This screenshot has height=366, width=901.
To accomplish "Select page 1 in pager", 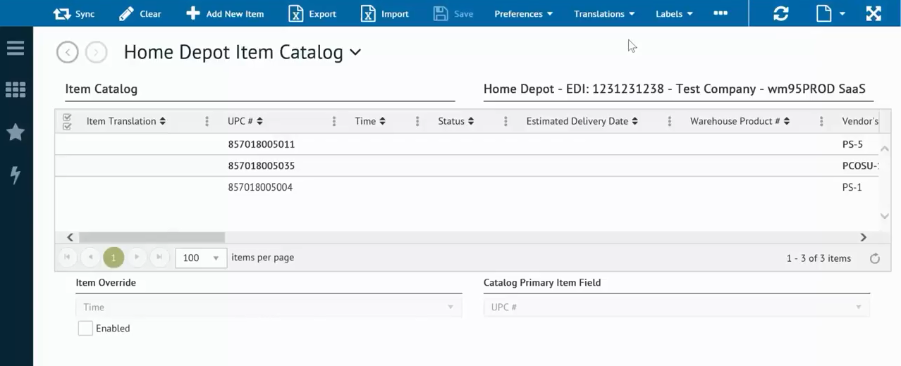I will point(114,258).
